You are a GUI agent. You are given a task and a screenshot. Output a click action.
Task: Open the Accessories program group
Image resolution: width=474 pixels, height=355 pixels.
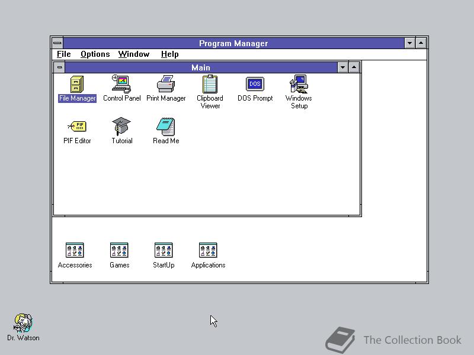(75, 249)
